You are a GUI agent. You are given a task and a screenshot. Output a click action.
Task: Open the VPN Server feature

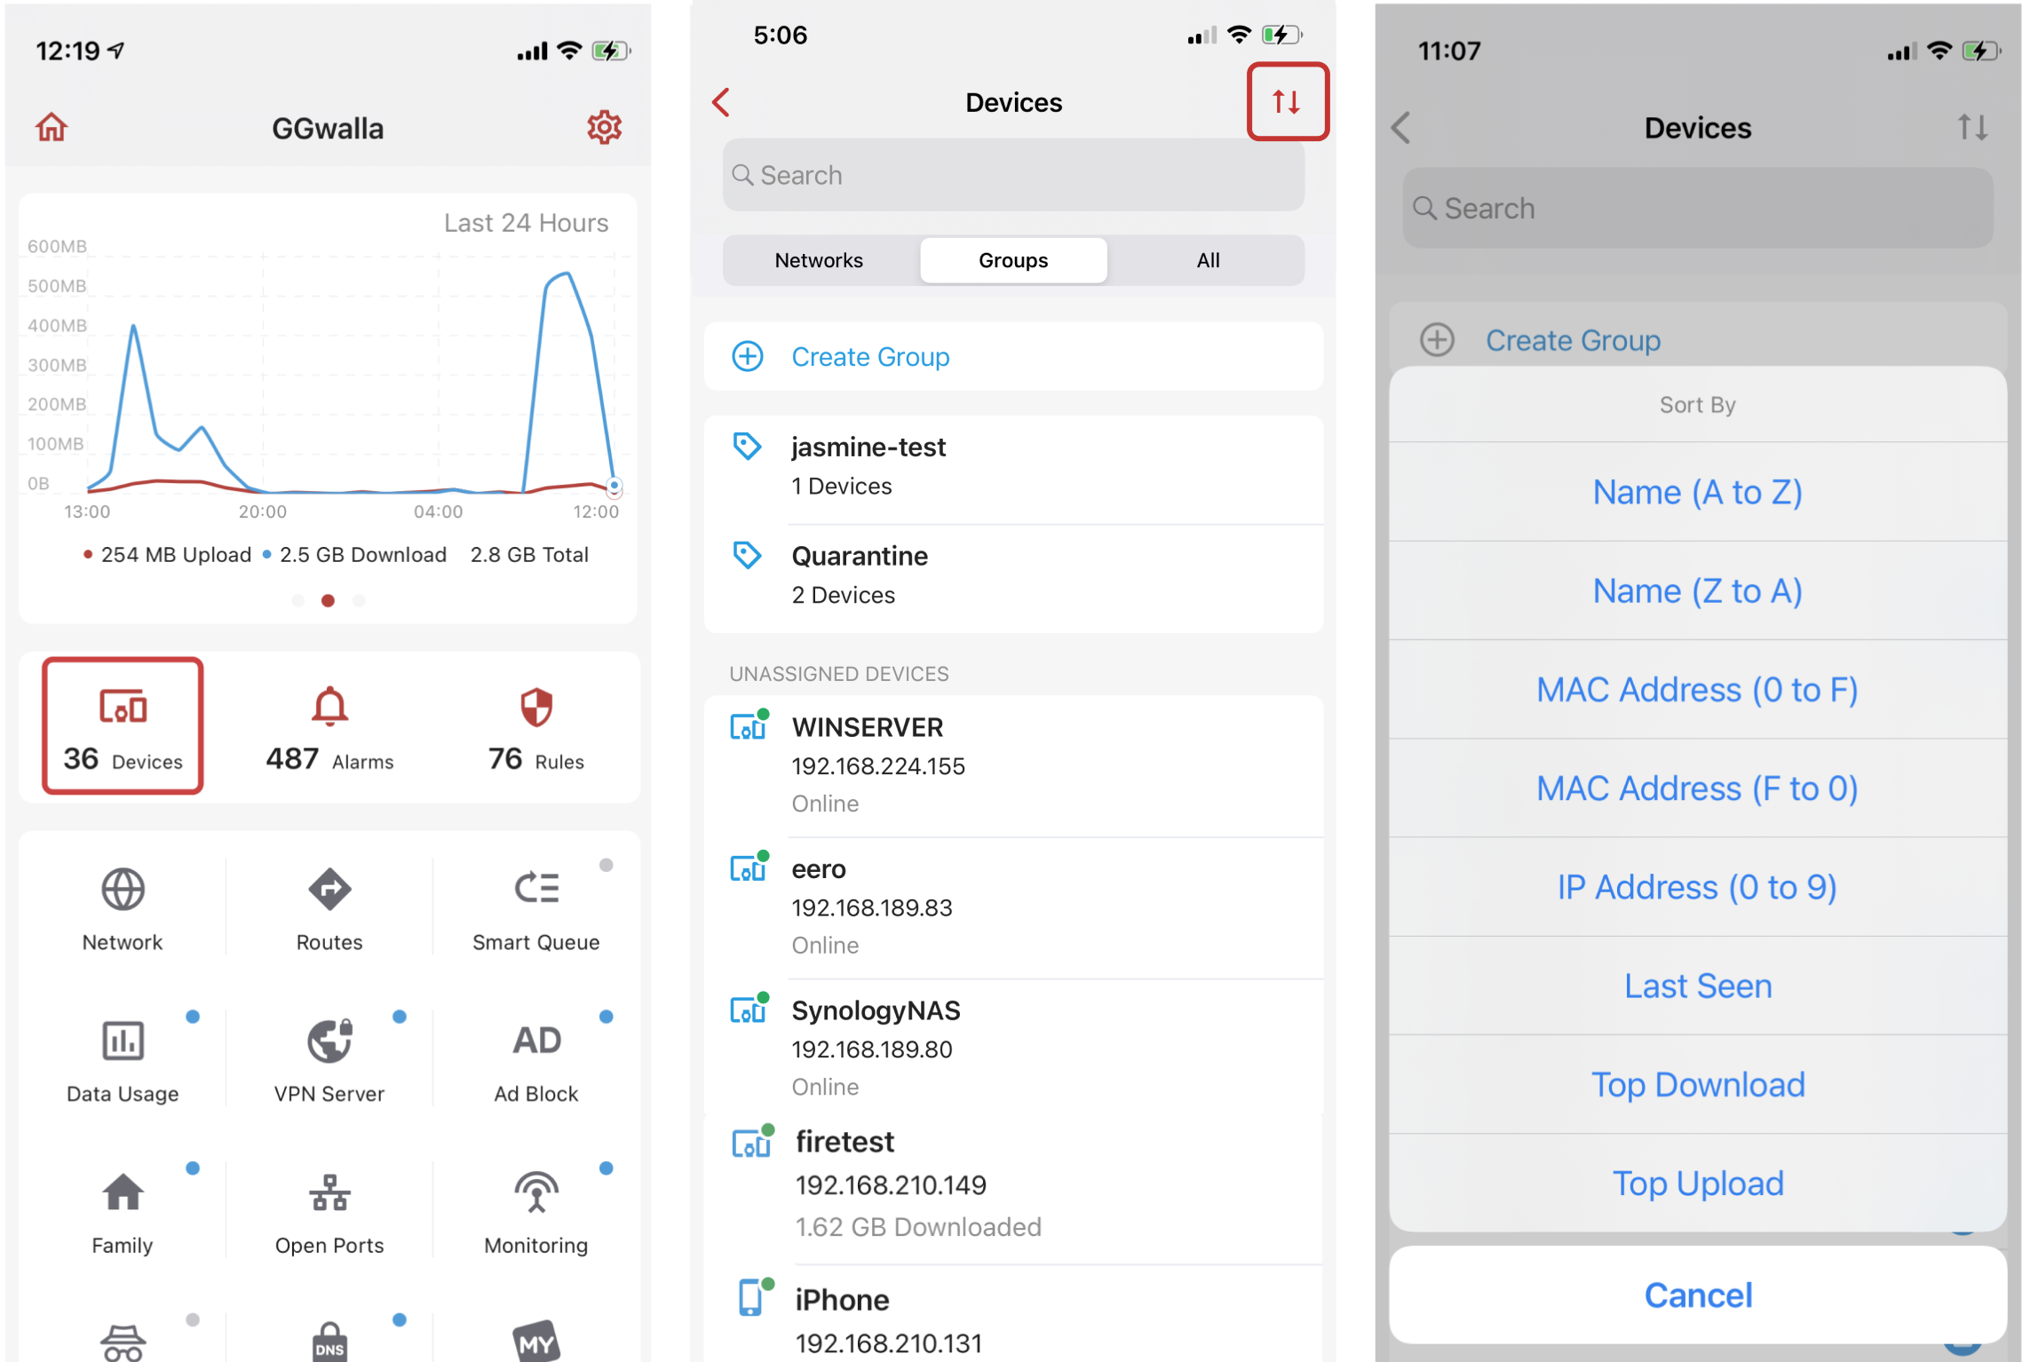[329, 1061]
